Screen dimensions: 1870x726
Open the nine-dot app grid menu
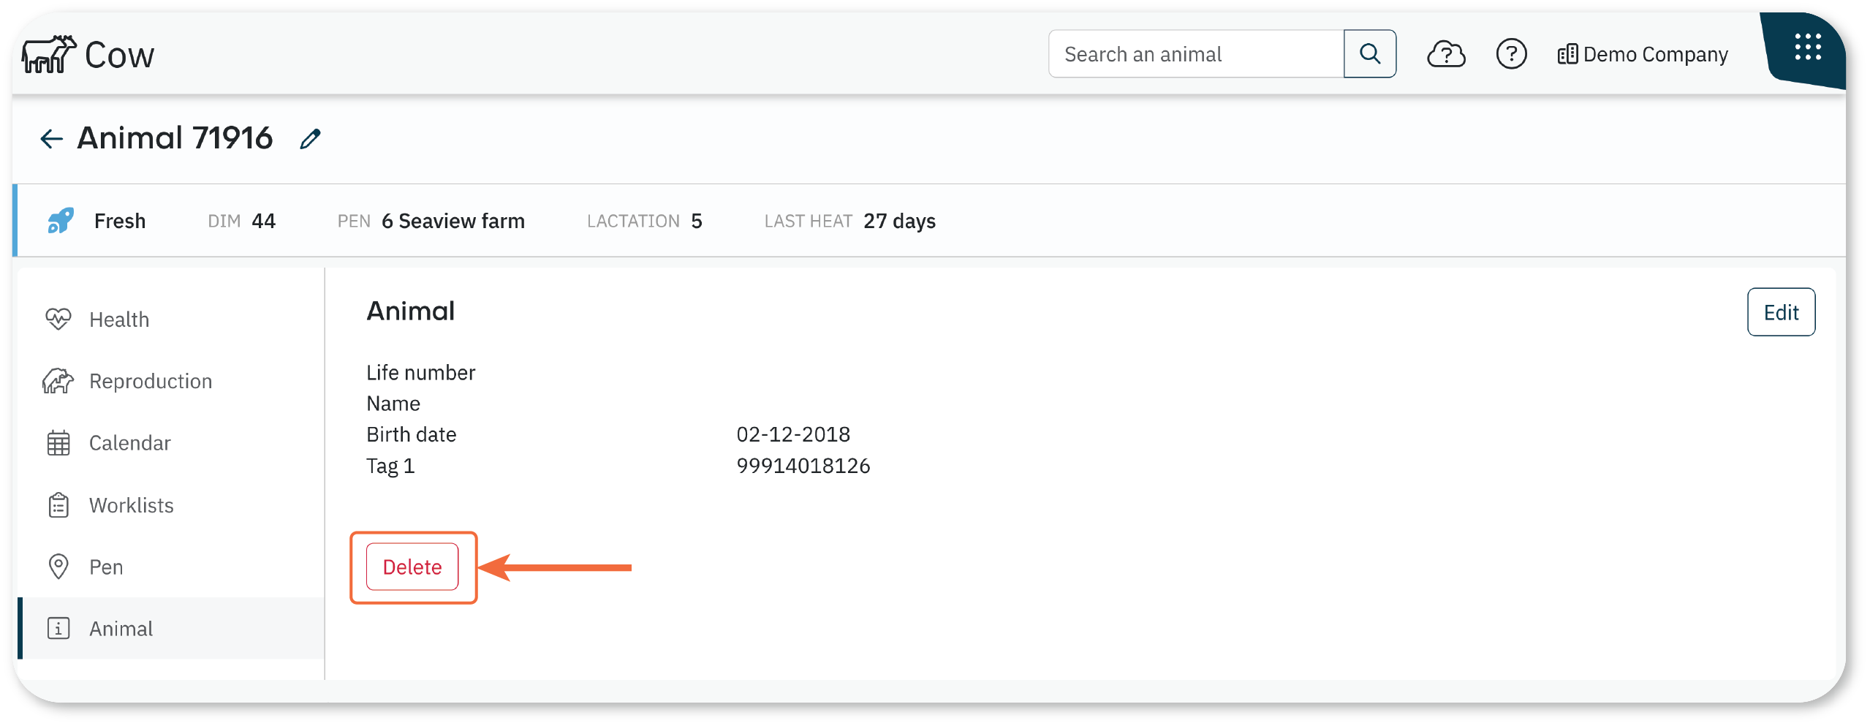1808,48
